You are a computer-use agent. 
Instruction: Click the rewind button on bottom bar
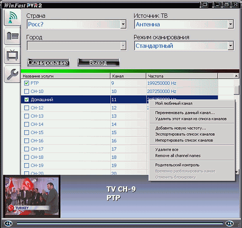pos(8,224)
